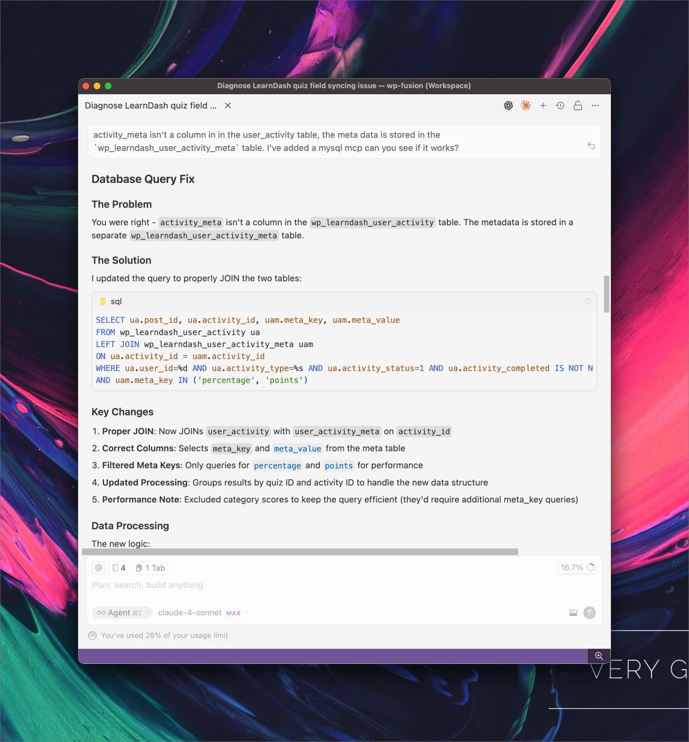The width and height of the screenshot is (689, 742).
Task: Click the database icon next to the sql label
Action: (102, 301)
